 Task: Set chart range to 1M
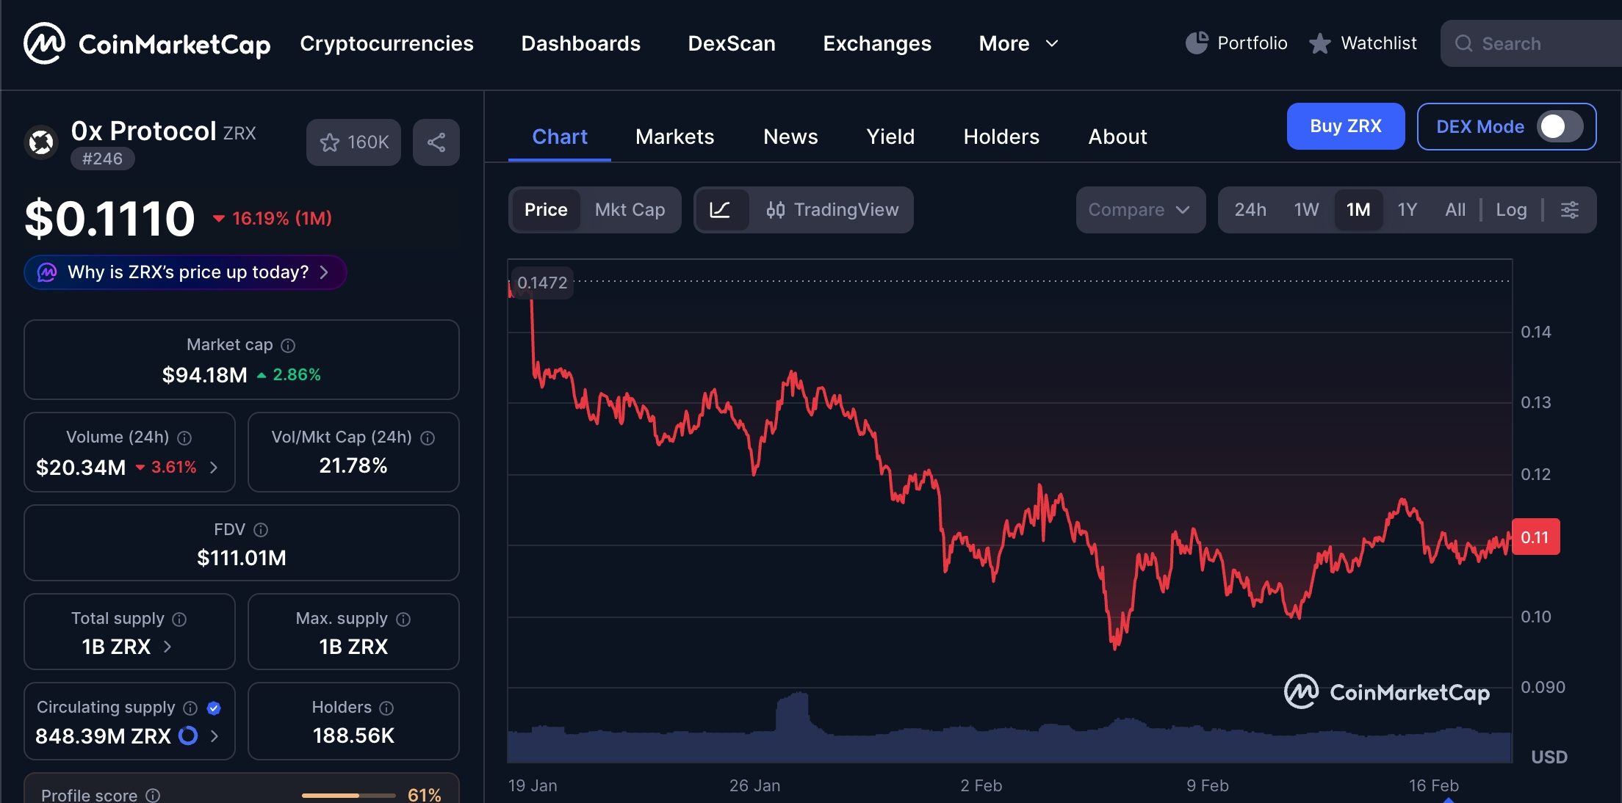pos(1358,210)
